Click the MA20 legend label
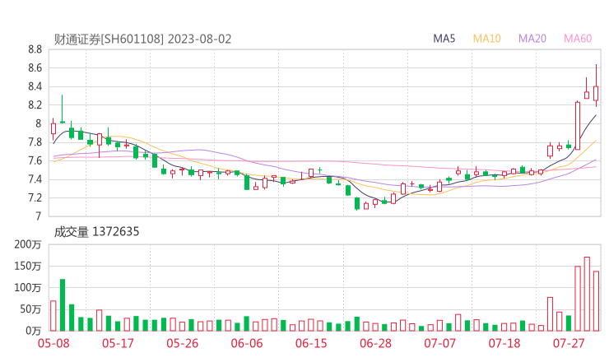This screenshot has height=362, width=609. tap(532, 39)
